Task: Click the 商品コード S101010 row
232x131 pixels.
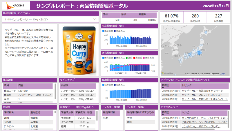Action: pos(28,91)
